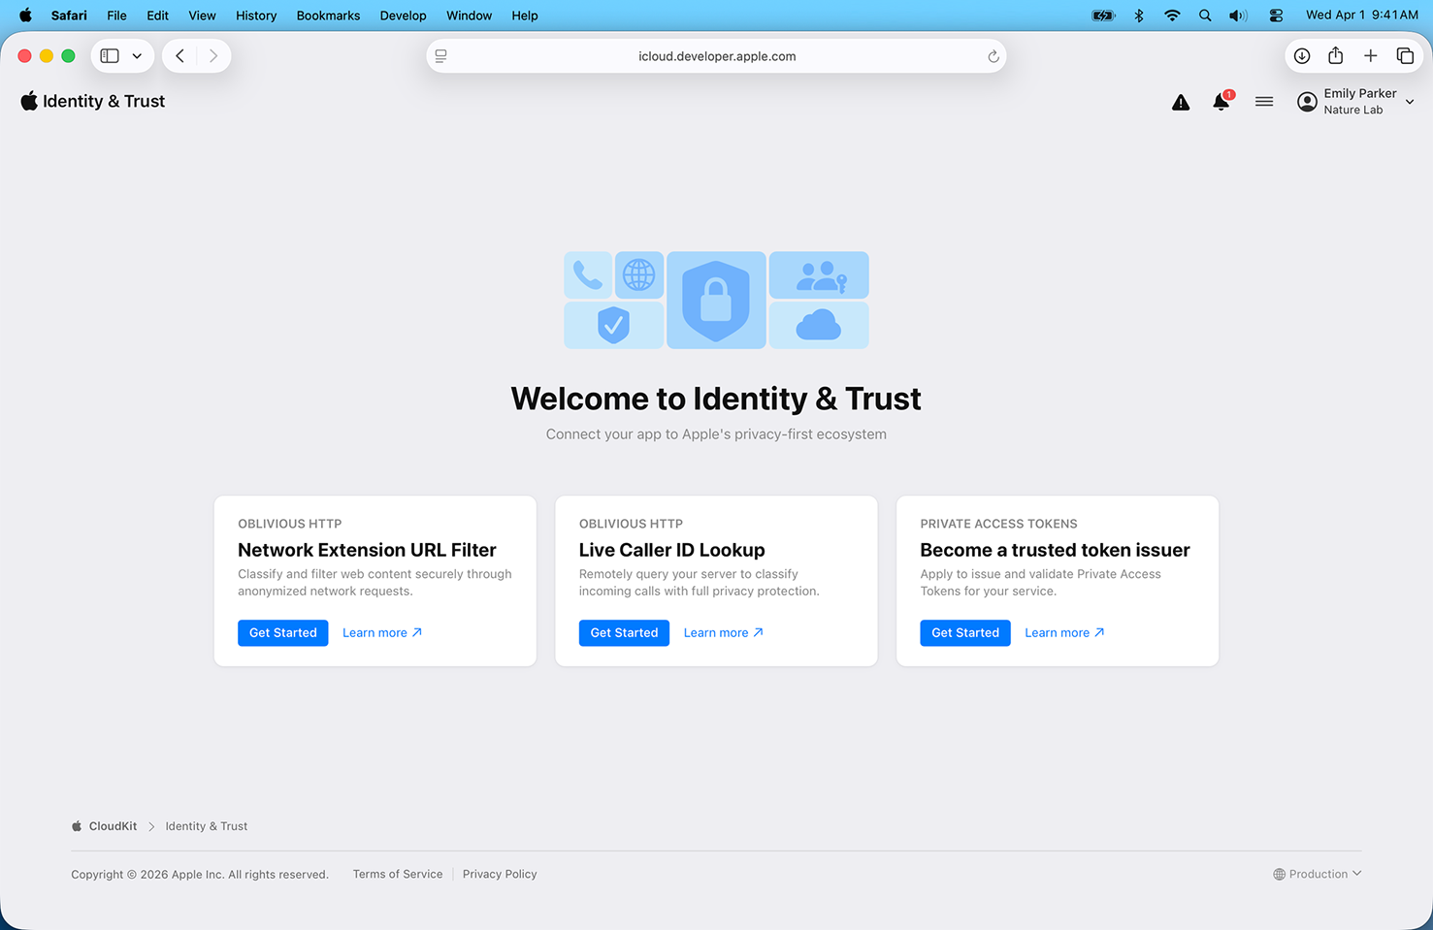Click the Live Caller ID Lookup card title
The width and height of the screenshot is (1433, 930).
[672, 550]
